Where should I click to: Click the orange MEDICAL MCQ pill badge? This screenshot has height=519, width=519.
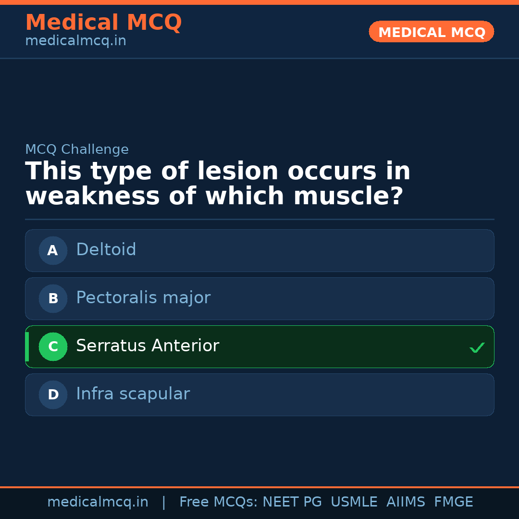[x=431, y=32]
